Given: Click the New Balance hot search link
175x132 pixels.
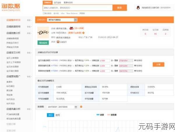Looking at the screenshot, I should coord(72,13).
